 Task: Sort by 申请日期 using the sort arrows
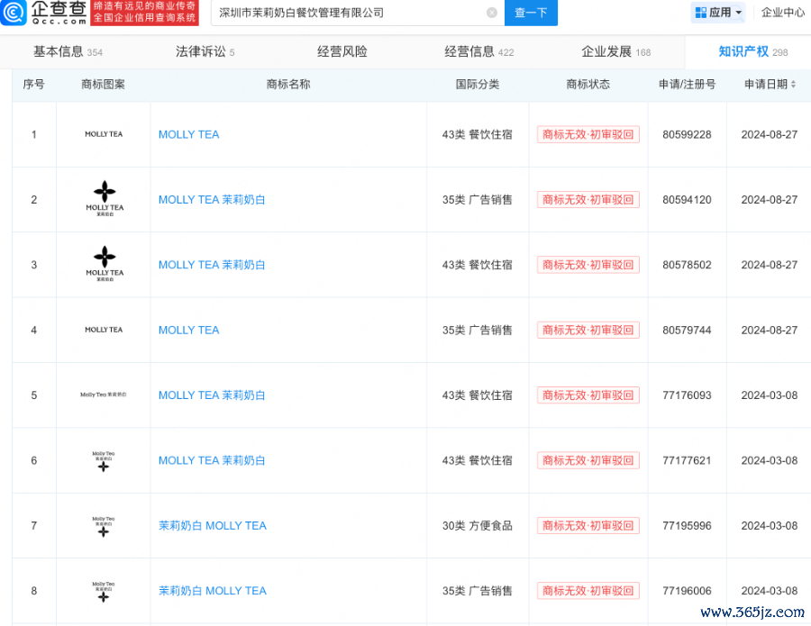pyautogui.click(x=793, y=85)
